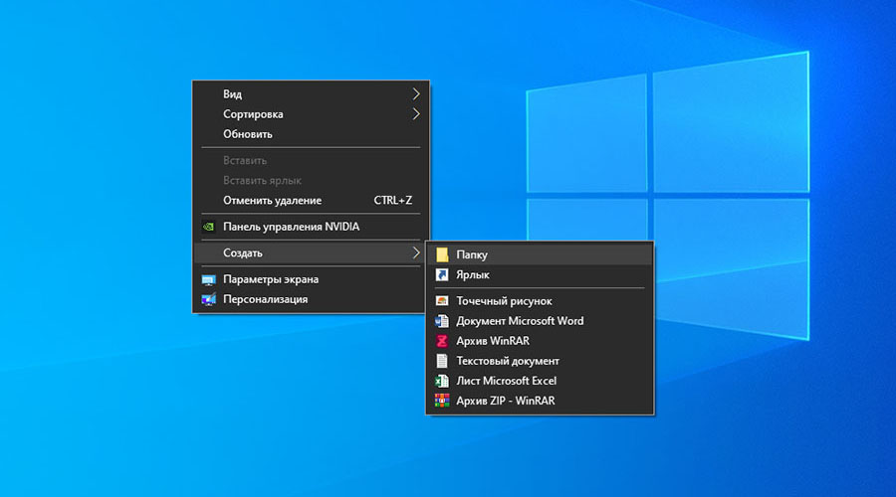The height and width of the screenshot is (497, 896).
Task: Select Отменить удаление
Action: click(311, 200)
